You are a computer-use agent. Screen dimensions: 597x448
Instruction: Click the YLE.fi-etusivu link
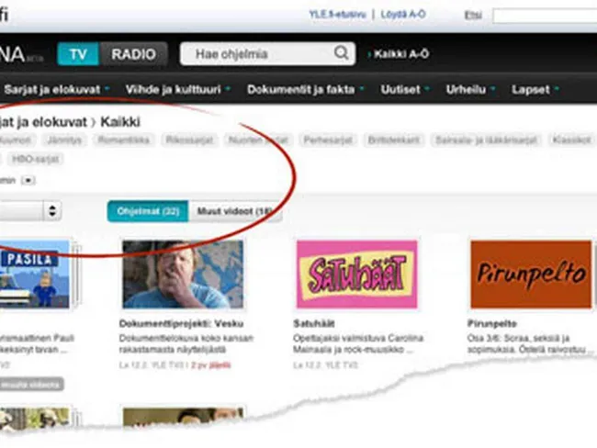335,15
